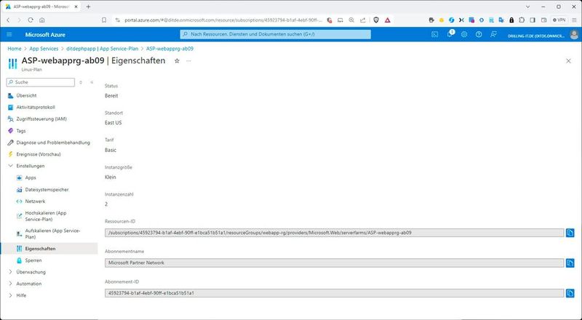
Task: Open the feedback icon in Azure header
Action: [x=493, y=34]
